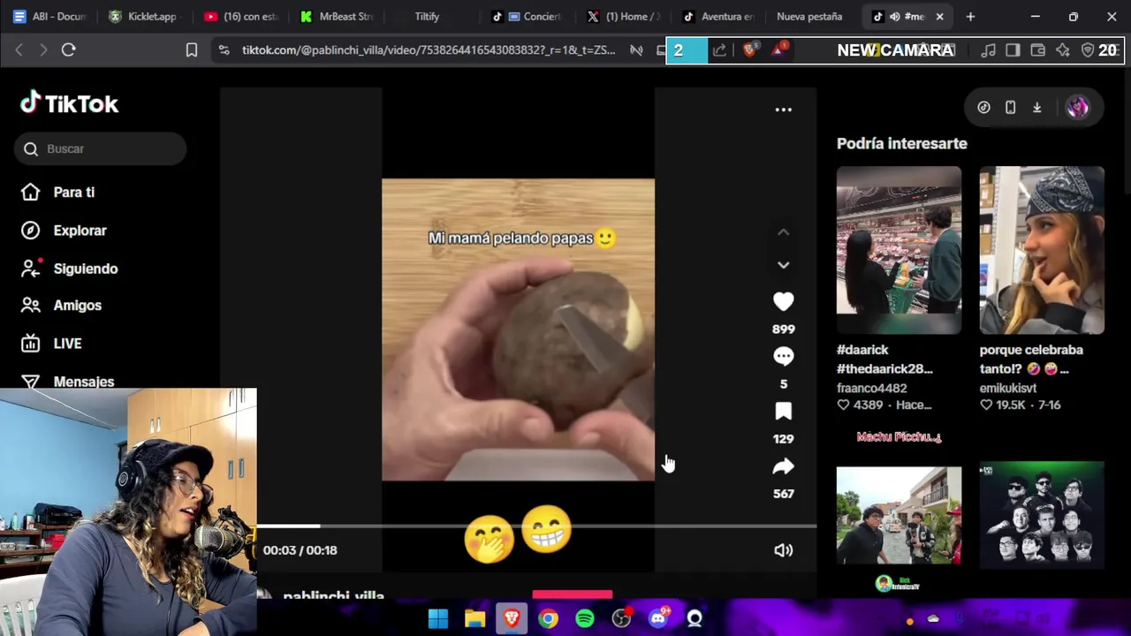The width and height of the screenshot is (1131, 636).
Task: Open the profile avatar menu
Action: [x=1077, y=108]
